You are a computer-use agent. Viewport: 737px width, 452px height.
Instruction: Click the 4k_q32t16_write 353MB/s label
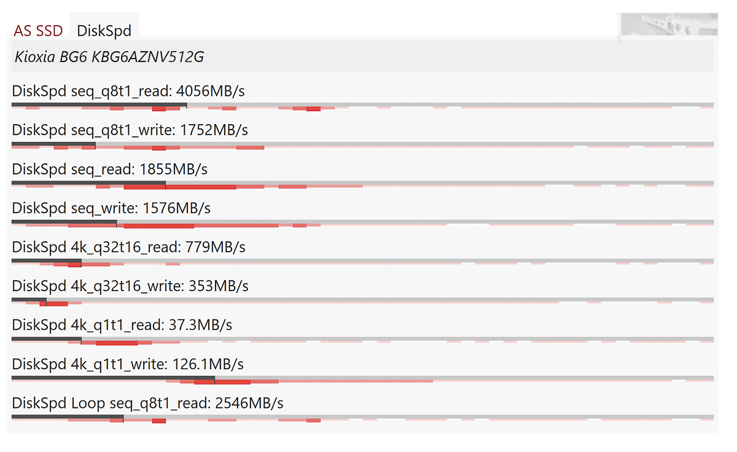[x=130, y=286]
